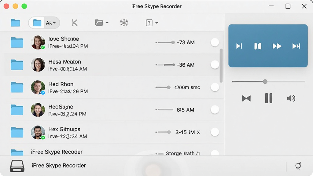
Task: Click Jove Shaone's profile picture
Action: [x=38, y=42]
